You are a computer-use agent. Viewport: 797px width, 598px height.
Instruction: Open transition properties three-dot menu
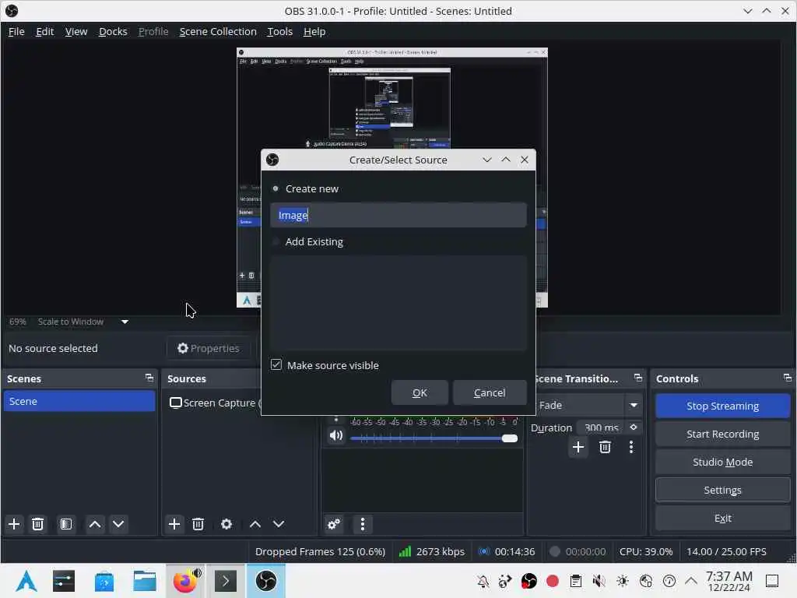(631, 447)
